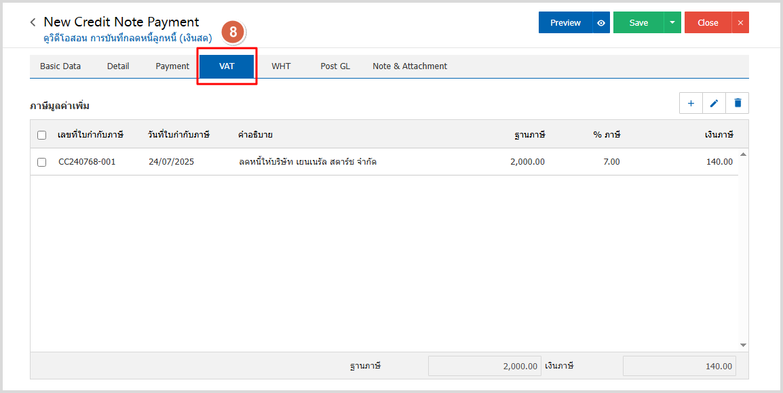Click the Preview button
Viewport: 783px width, 393px height.
pos(565,22)
